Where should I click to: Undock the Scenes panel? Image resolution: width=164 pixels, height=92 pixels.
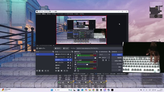53,52
